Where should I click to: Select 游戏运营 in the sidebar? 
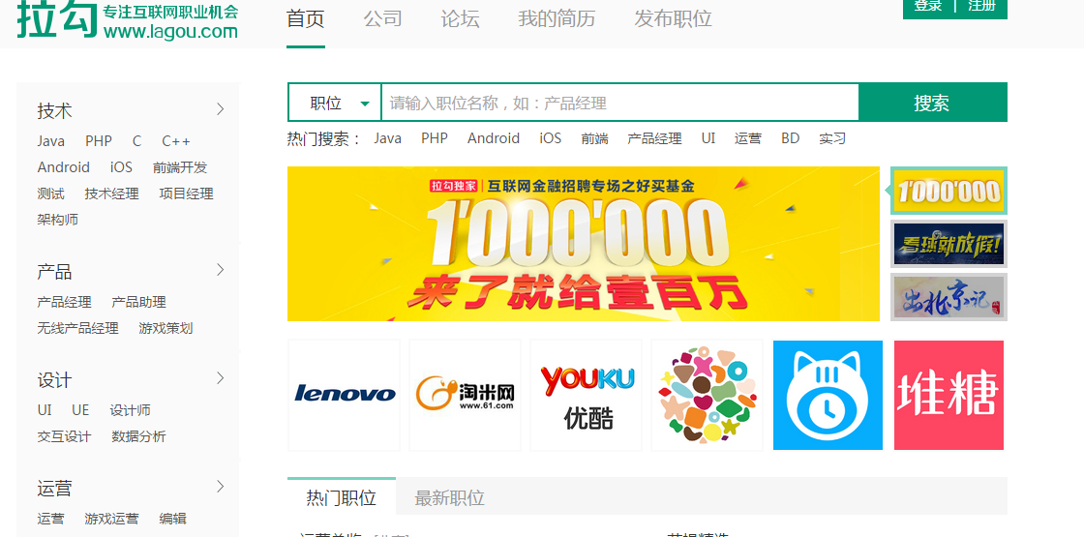112,519
